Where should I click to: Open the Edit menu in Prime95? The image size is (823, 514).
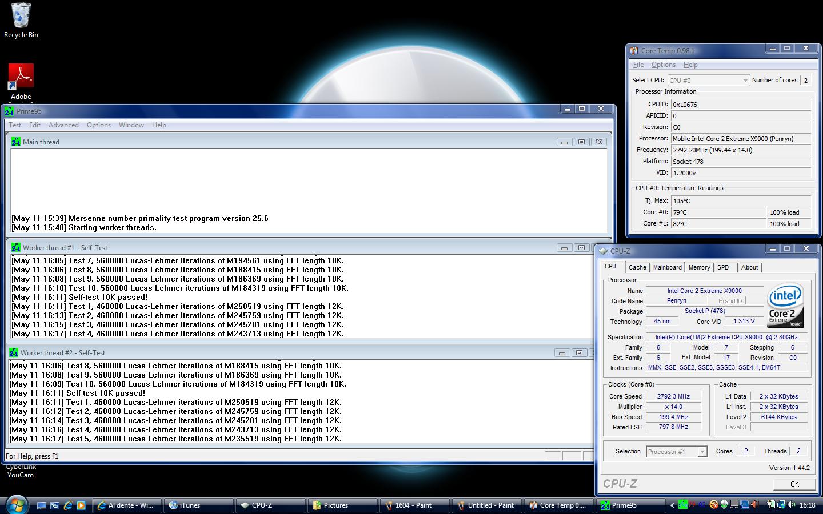pyautogui.click(x=35, y=125)
